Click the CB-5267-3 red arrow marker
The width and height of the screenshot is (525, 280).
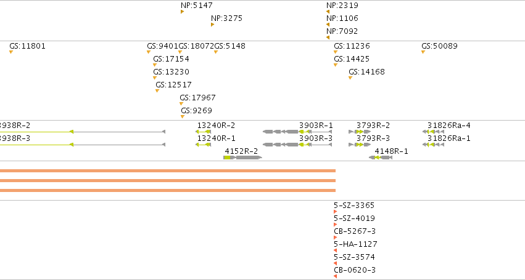[335, 238]
